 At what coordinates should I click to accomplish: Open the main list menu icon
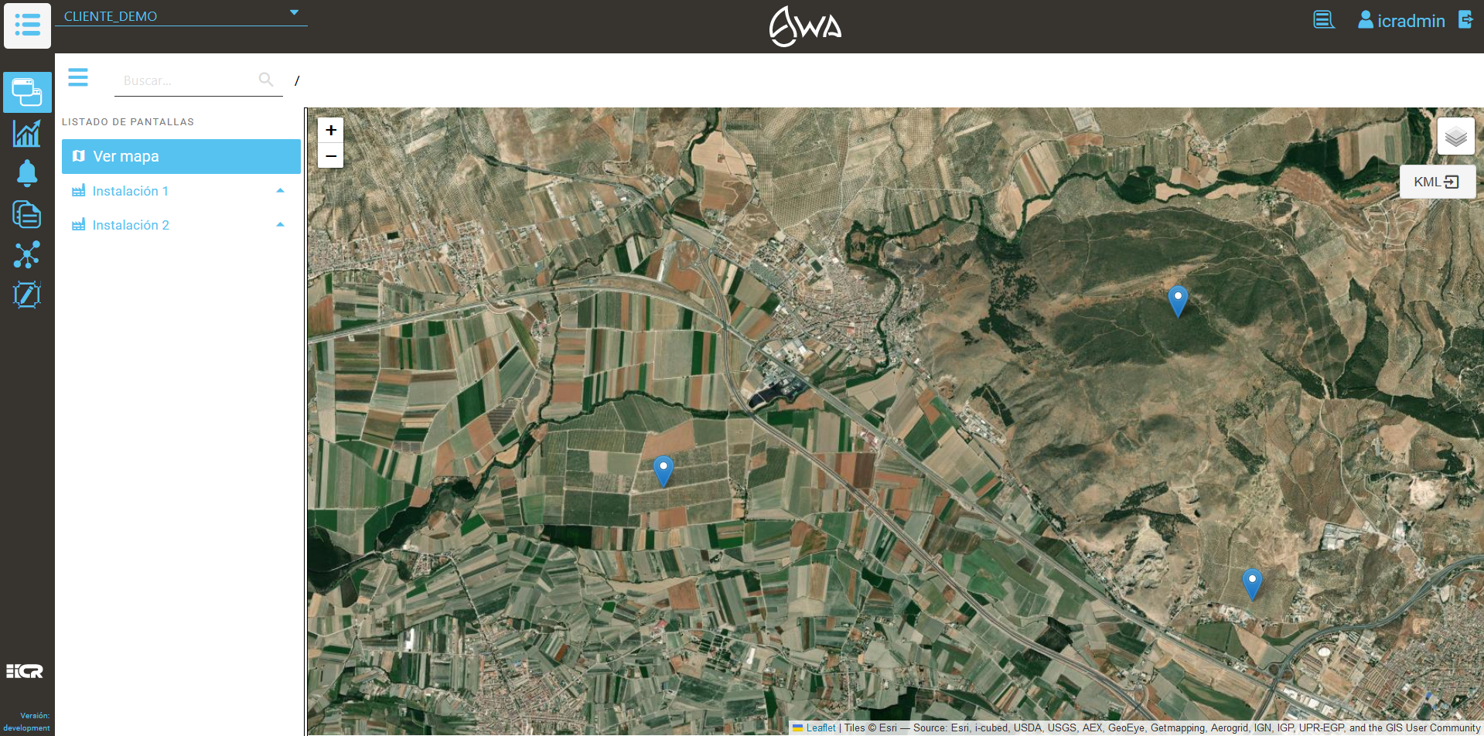28,26
